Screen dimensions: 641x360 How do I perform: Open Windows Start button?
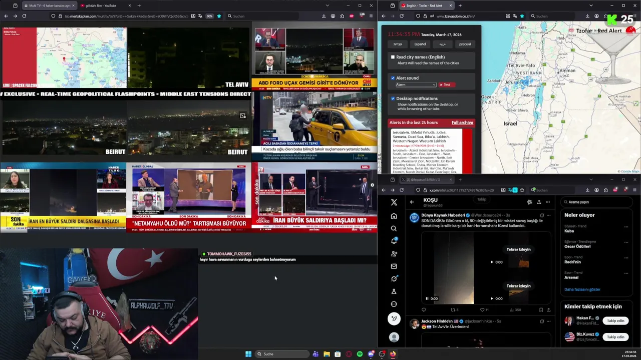pos(248,354)
